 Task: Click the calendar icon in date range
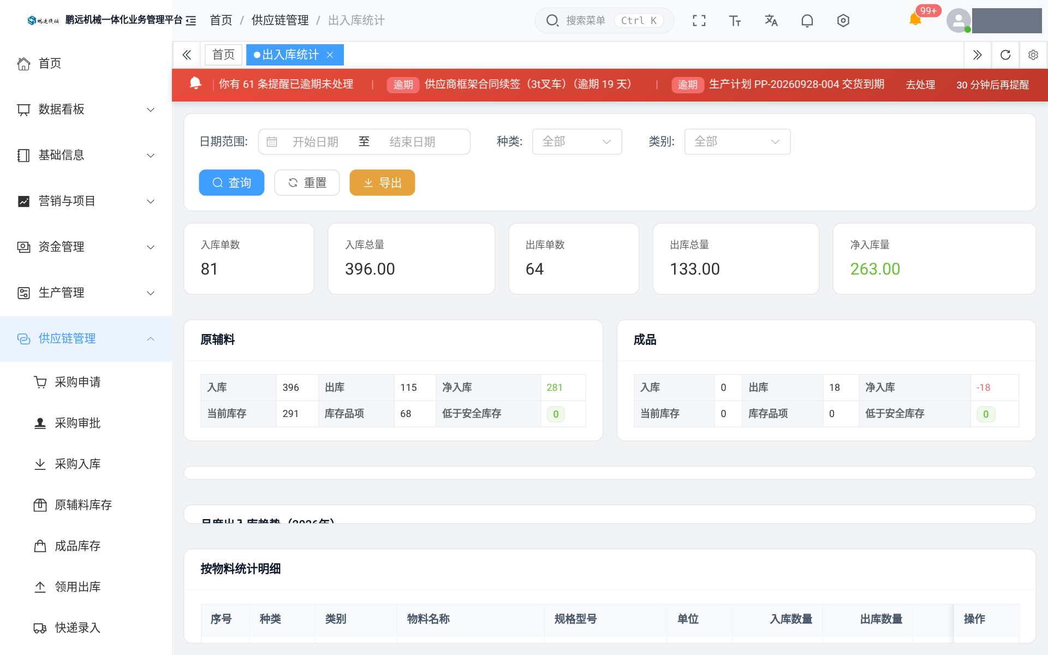point(272,142)
